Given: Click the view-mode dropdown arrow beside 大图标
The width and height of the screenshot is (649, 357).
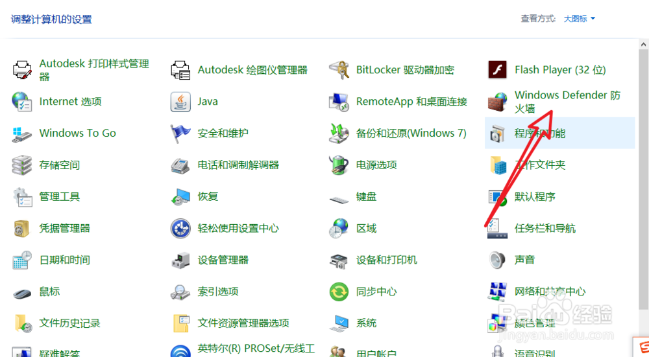Looking at the screenshot, I should 593,19.
